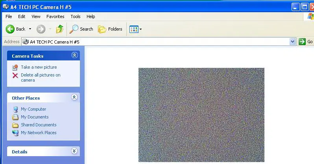
Task: Open the Views dropdown arrow
Action: coord(141,29)
